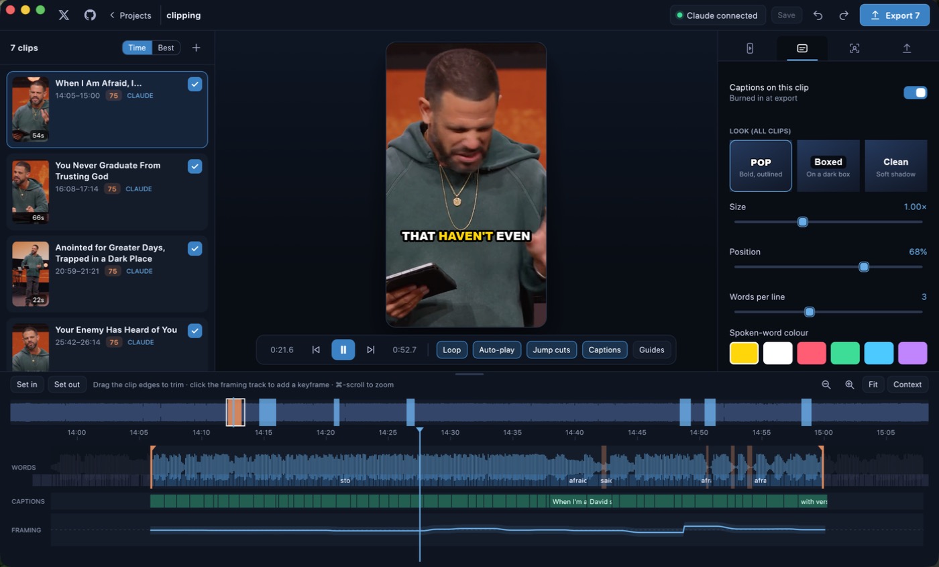Click the Undo arrow icon

coord(818,15)
